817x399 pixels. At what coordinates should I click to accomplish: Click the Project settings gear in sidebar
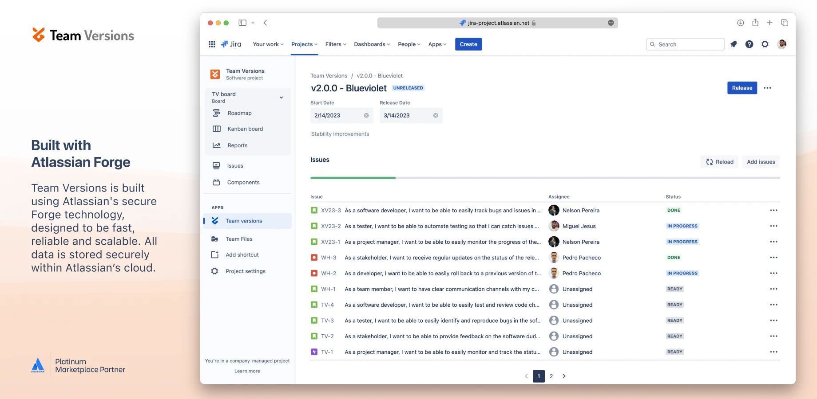(x=215, y=271)
